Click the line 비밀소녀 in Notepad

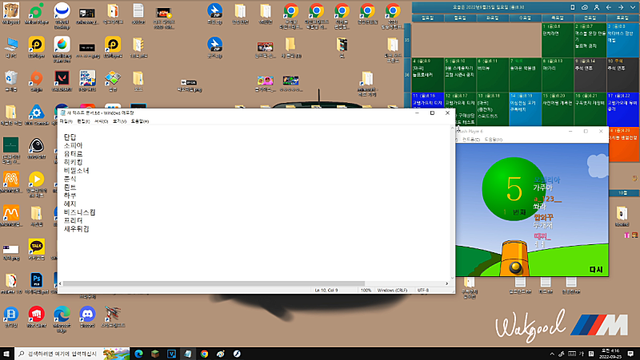coord(76,170)
